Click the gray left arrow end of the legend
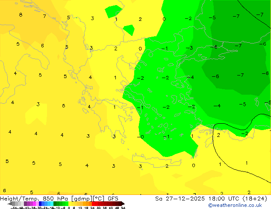The height and width of the screenshot is (209, 271). pyautogui.click(x=10, y=203)
